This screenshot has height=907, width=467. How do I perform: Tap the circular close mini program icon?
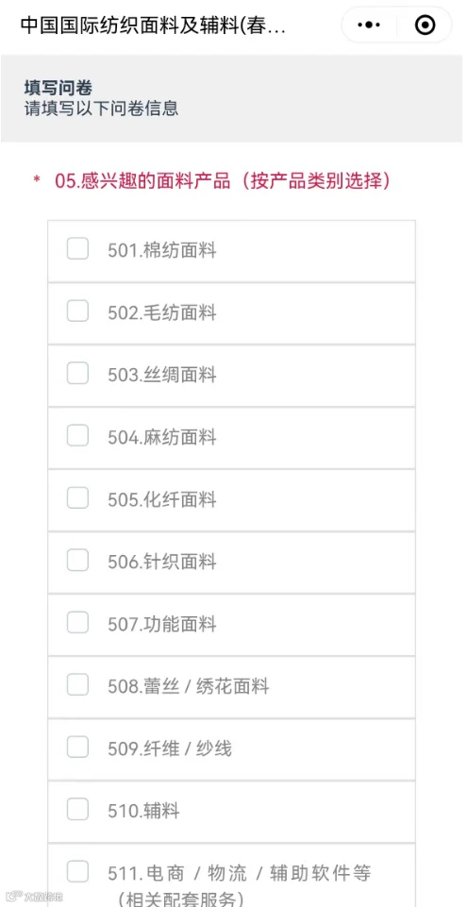(x=425, y=25)
